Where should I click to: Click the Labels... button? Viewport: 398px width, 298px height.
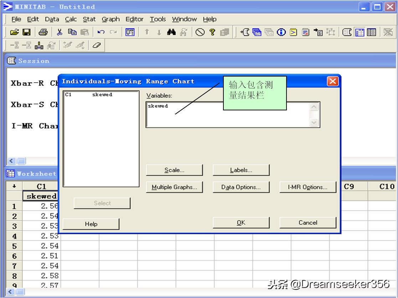pyautogui.click(x=241, y=170)
